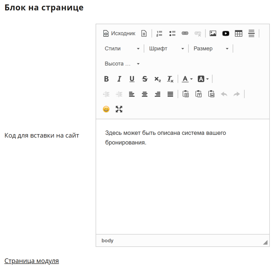The width and height of the screenshot is (272, 269).
Task: Insert a smiley emoticon
Action: (106, 109)
